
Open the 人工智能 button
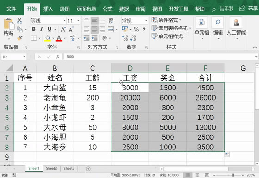[x=236, y=28]
